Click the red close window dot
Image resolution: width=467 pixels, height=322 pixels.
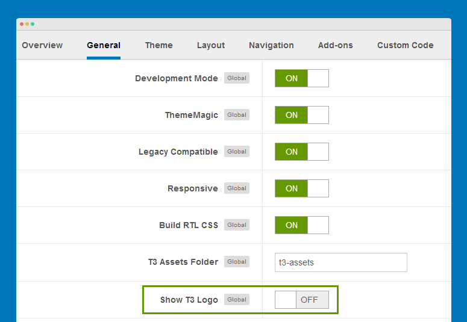coord(22,24)
